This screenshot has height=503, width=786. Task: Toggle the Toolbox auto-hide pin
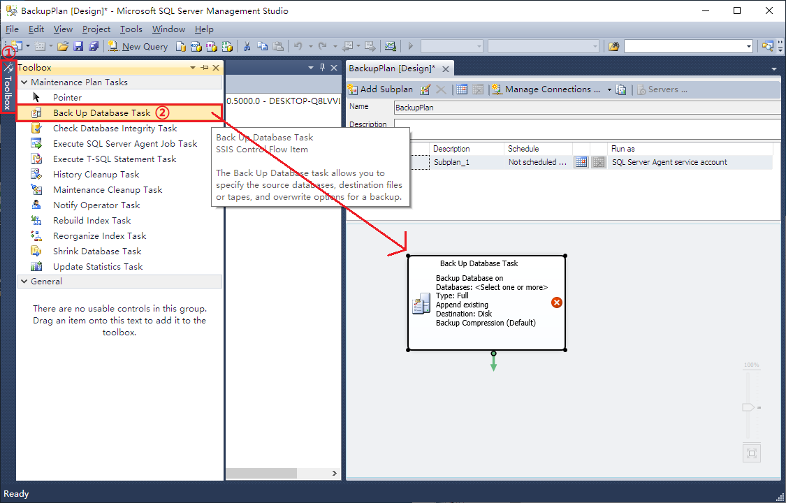[205, 68]
